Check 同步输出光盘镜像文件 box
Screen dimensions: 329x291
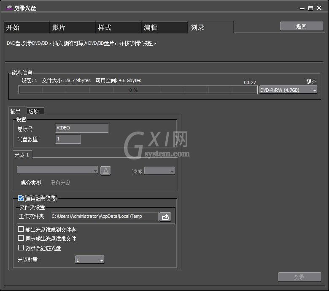pyautogui.click(x=21, y=238)
